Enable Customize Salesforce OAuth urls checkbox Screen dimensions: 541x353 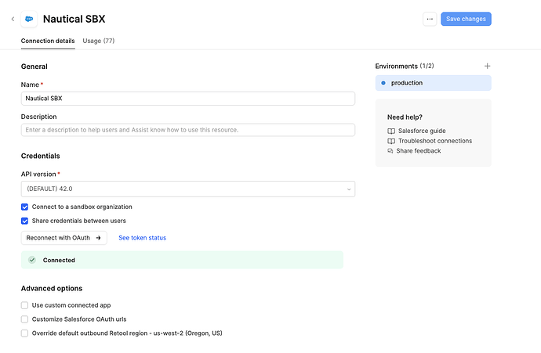pos(25,319)
